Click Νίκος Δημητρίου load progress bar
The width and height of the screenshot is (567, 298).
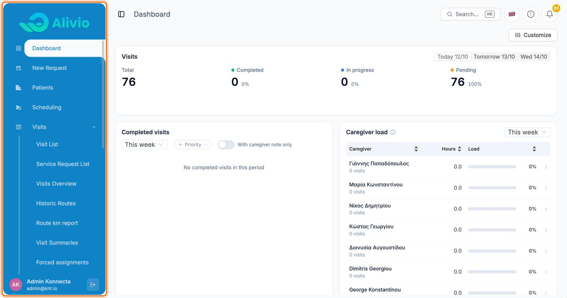tap(492, 209)
